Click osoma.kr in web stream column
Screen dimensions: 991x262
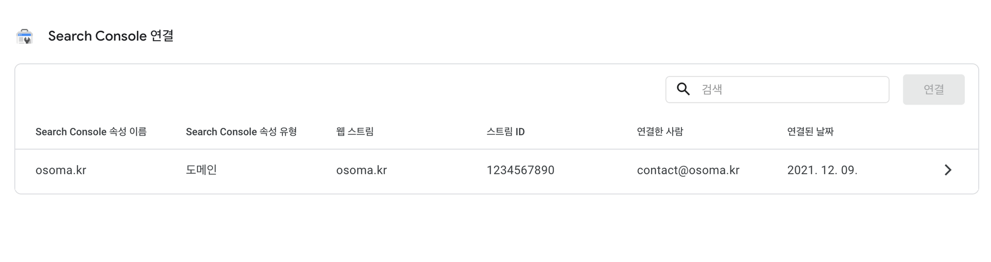361,170
